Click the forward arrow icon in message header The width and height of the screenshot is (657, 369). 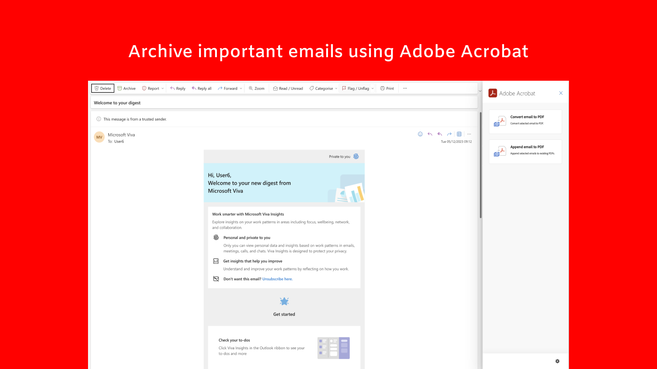coord(449,134)
